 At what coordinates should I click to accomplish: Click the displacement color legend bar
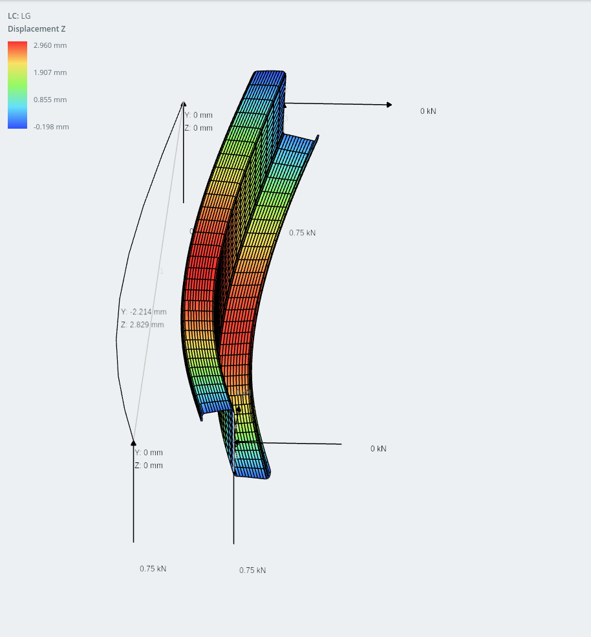coord(17,85)
